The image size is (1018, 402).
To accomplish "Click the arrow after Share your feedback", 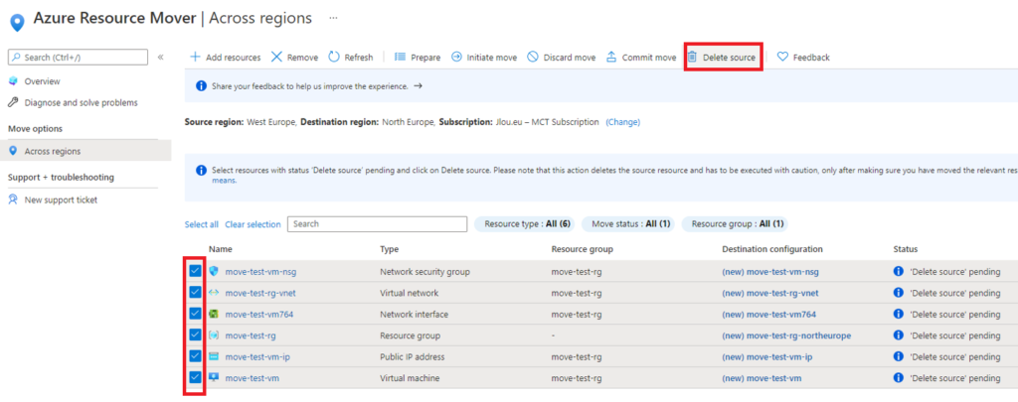I will pos(419,85).
